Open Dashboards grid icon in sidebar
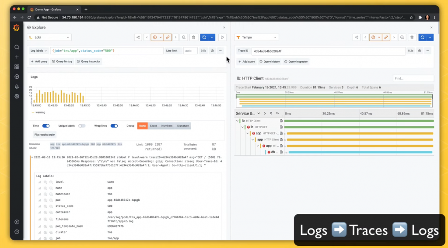The height and width of the screenshot is (248, 448). click(17, 67)
